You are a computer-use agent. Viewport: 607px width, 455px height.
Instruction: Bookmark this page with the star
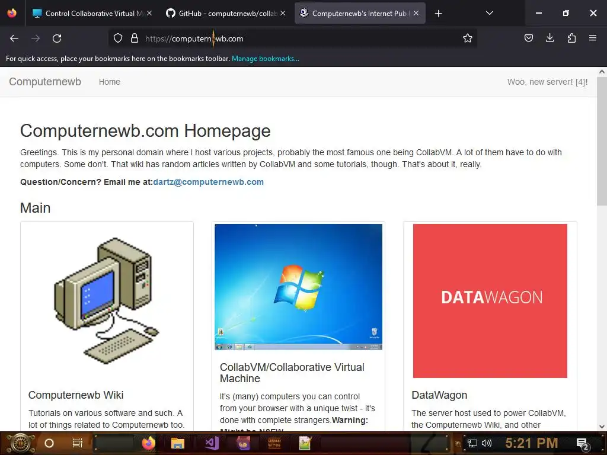point(468,39)
